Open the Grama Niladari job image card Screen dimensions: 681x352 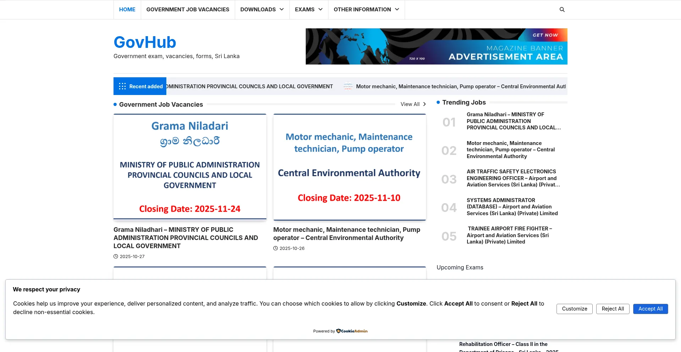(190, 167)
